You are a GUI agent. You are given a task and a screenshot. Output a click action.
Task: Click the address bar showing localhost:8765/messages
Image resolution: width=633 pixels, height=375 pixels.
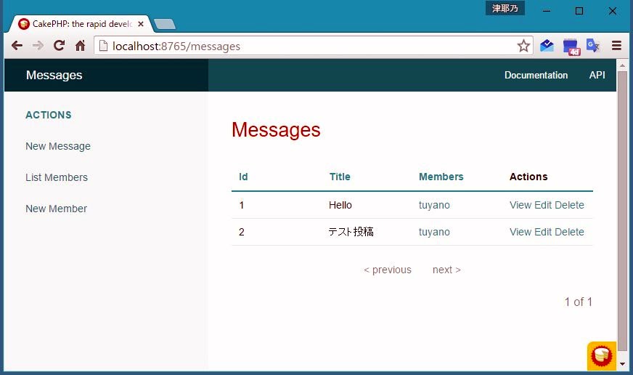305,46
